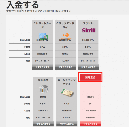Click 0 ドル fee under メールをチェックする

[x=67, y=104]
